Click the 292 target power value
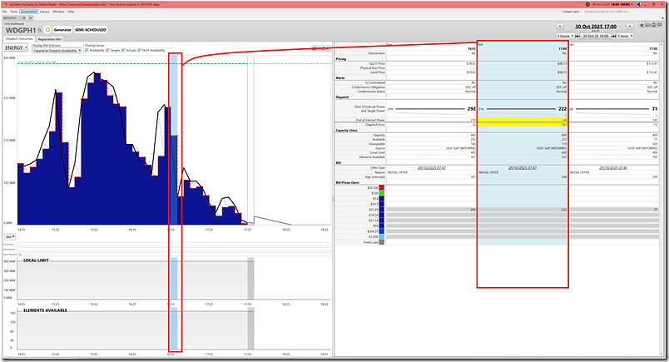Screen dimensions: 669x362 pos(471,109)
